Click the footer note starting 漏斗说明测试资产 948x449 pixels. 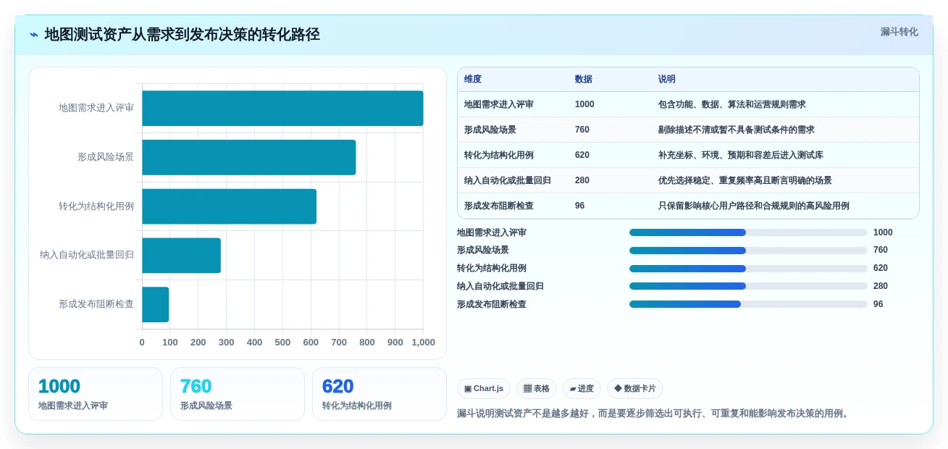pos(655,414)
